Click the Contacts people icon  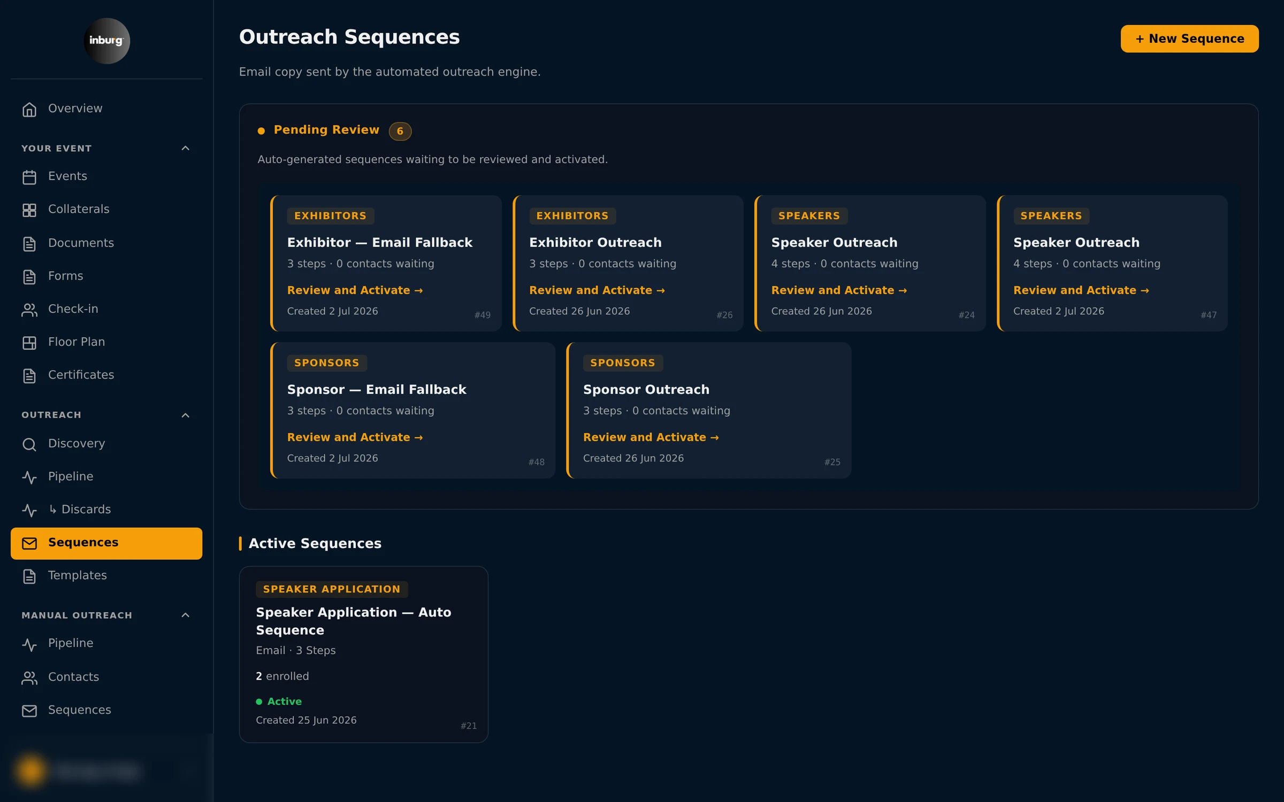[x=29, y=677]
